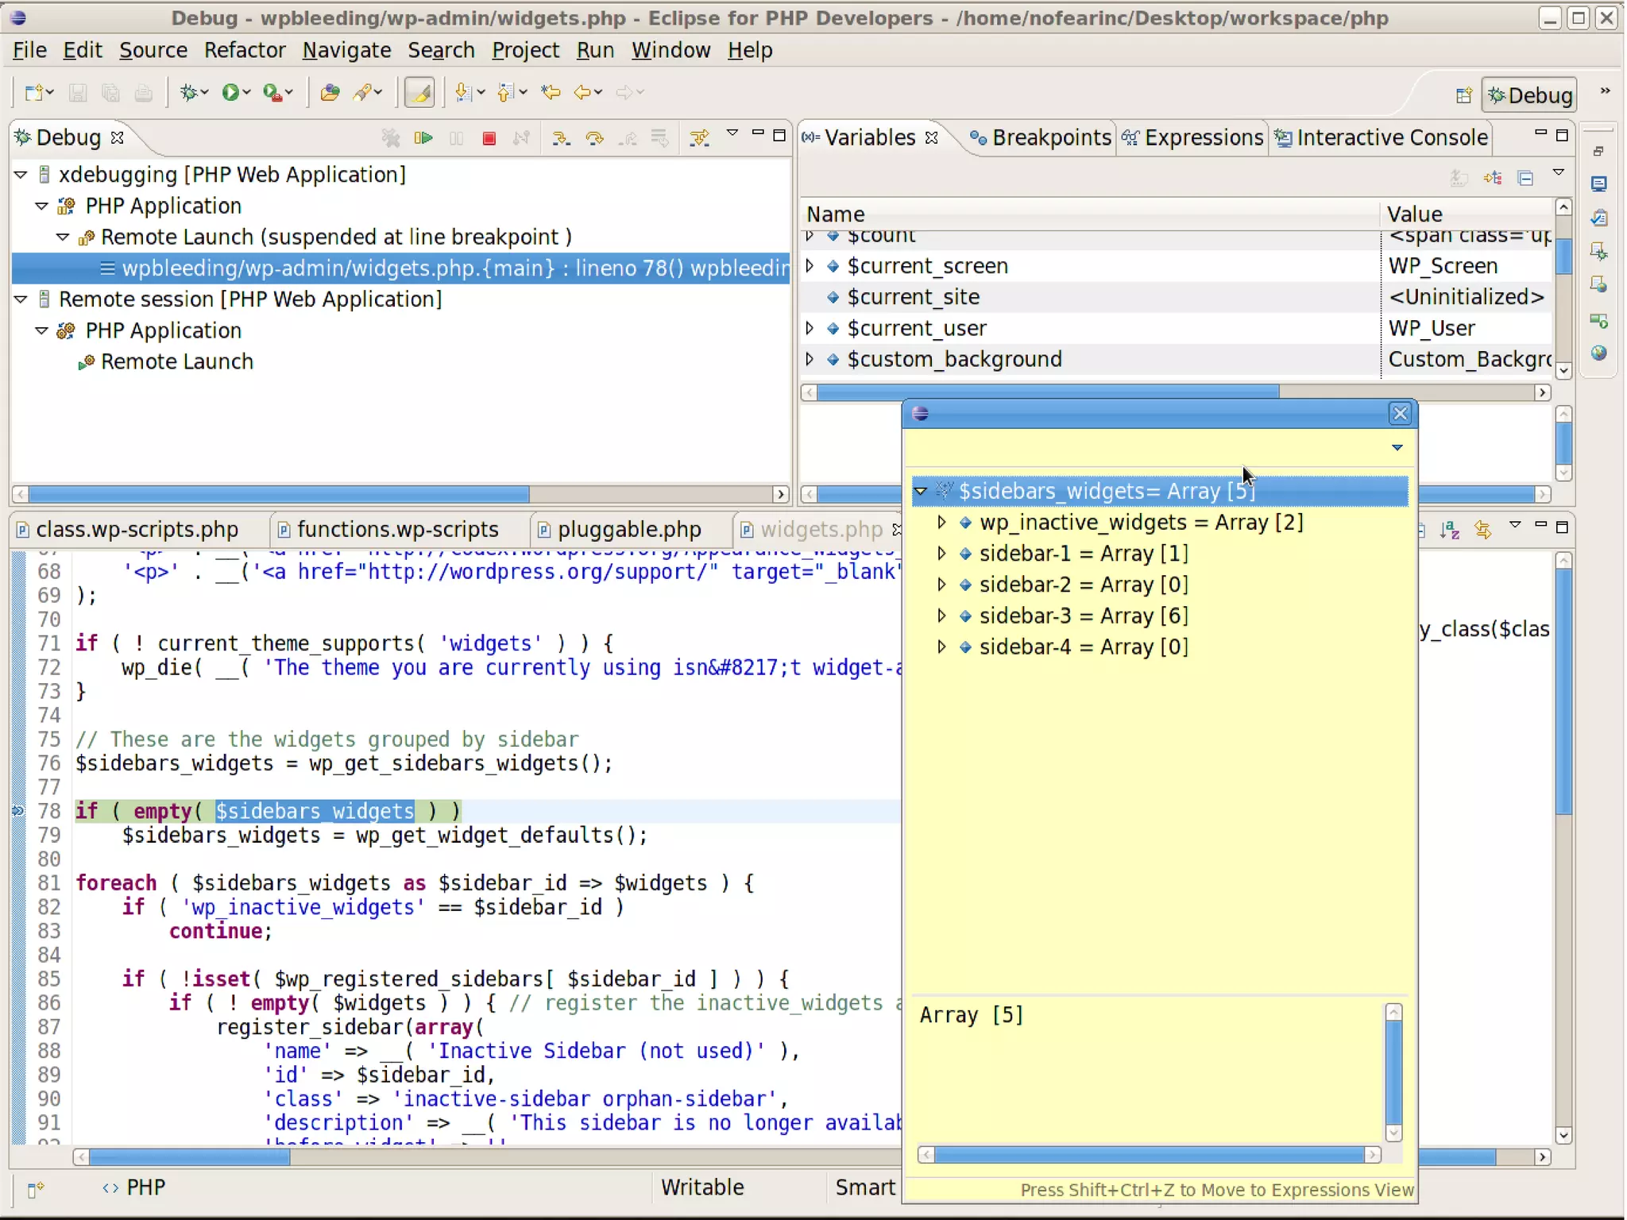Open the Navigate menu

click(346, 50)
